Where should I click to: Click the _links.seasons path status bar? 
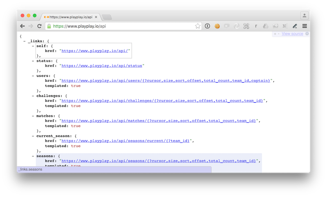tap(114, 170)
